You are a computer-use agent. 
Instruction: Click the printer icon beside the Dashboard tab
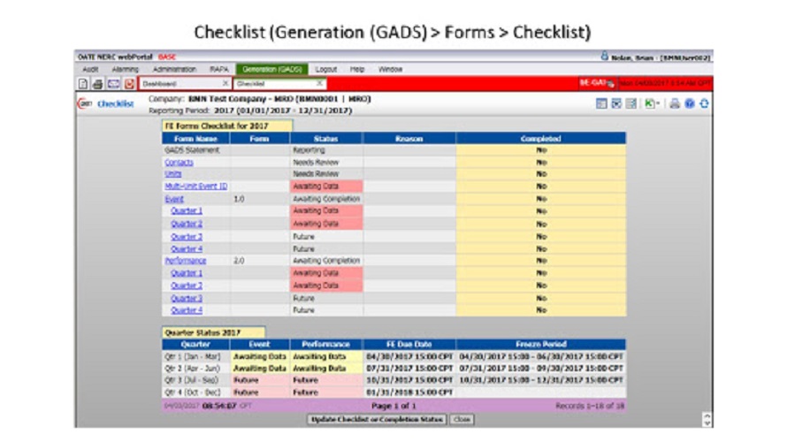click(98, 84)
